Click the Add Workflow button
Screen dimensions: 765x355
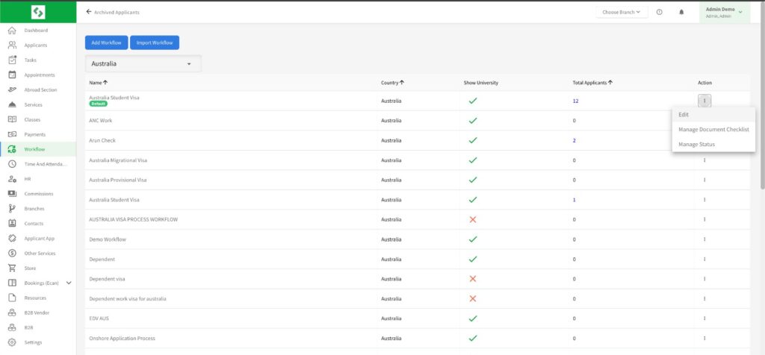pyautogui.click(x=106, y=43)
